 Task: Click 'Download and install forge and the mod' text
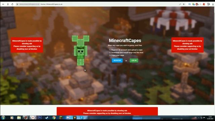click(x=127, y=52)
